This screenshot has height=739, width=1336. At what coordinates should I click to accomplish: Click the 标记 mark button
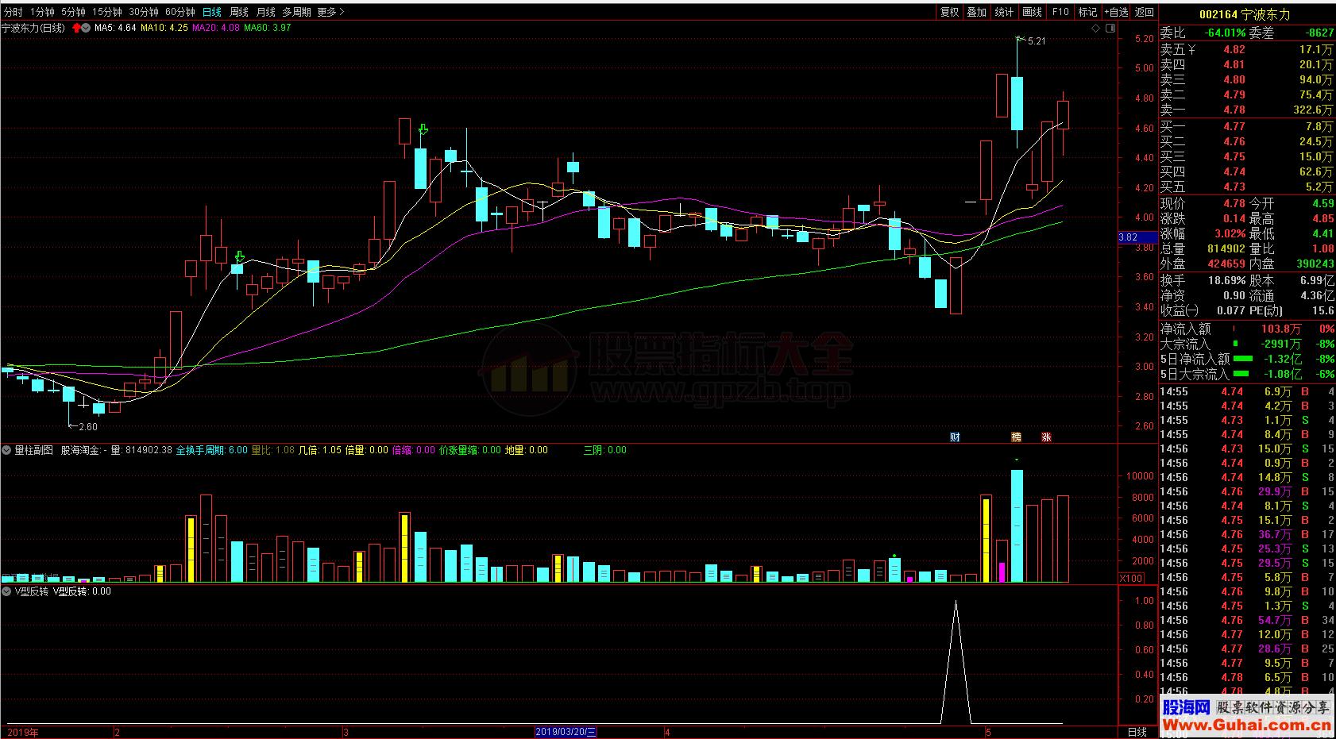pos(1087,12)
